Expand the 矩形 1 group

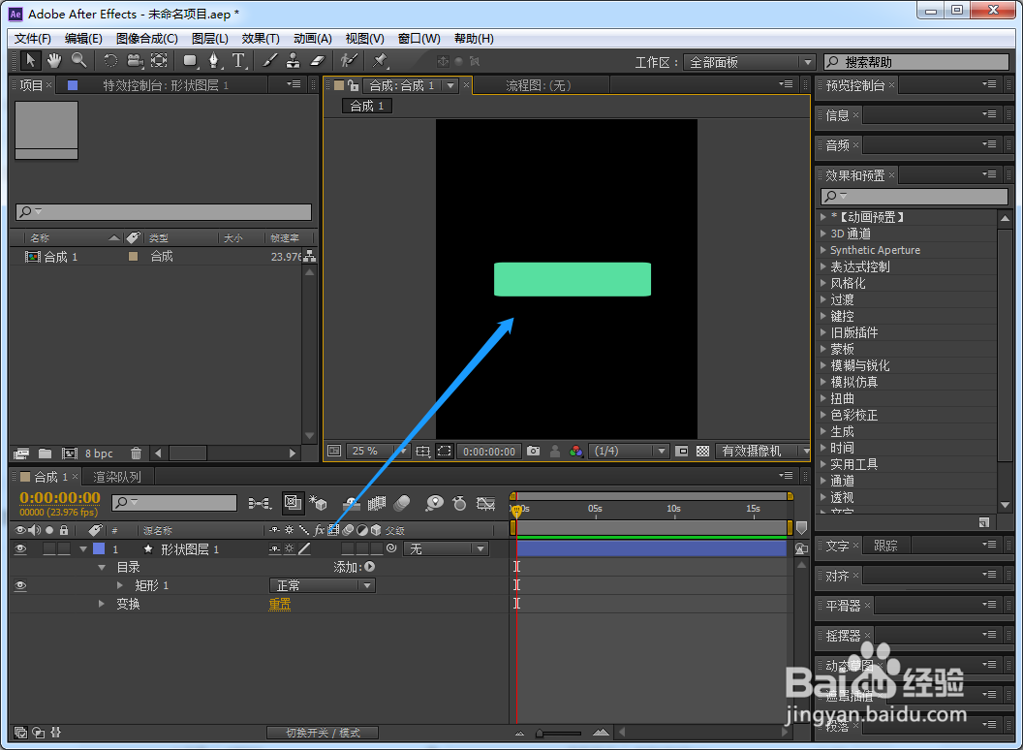pyautogui.click(x=120, y=585)
